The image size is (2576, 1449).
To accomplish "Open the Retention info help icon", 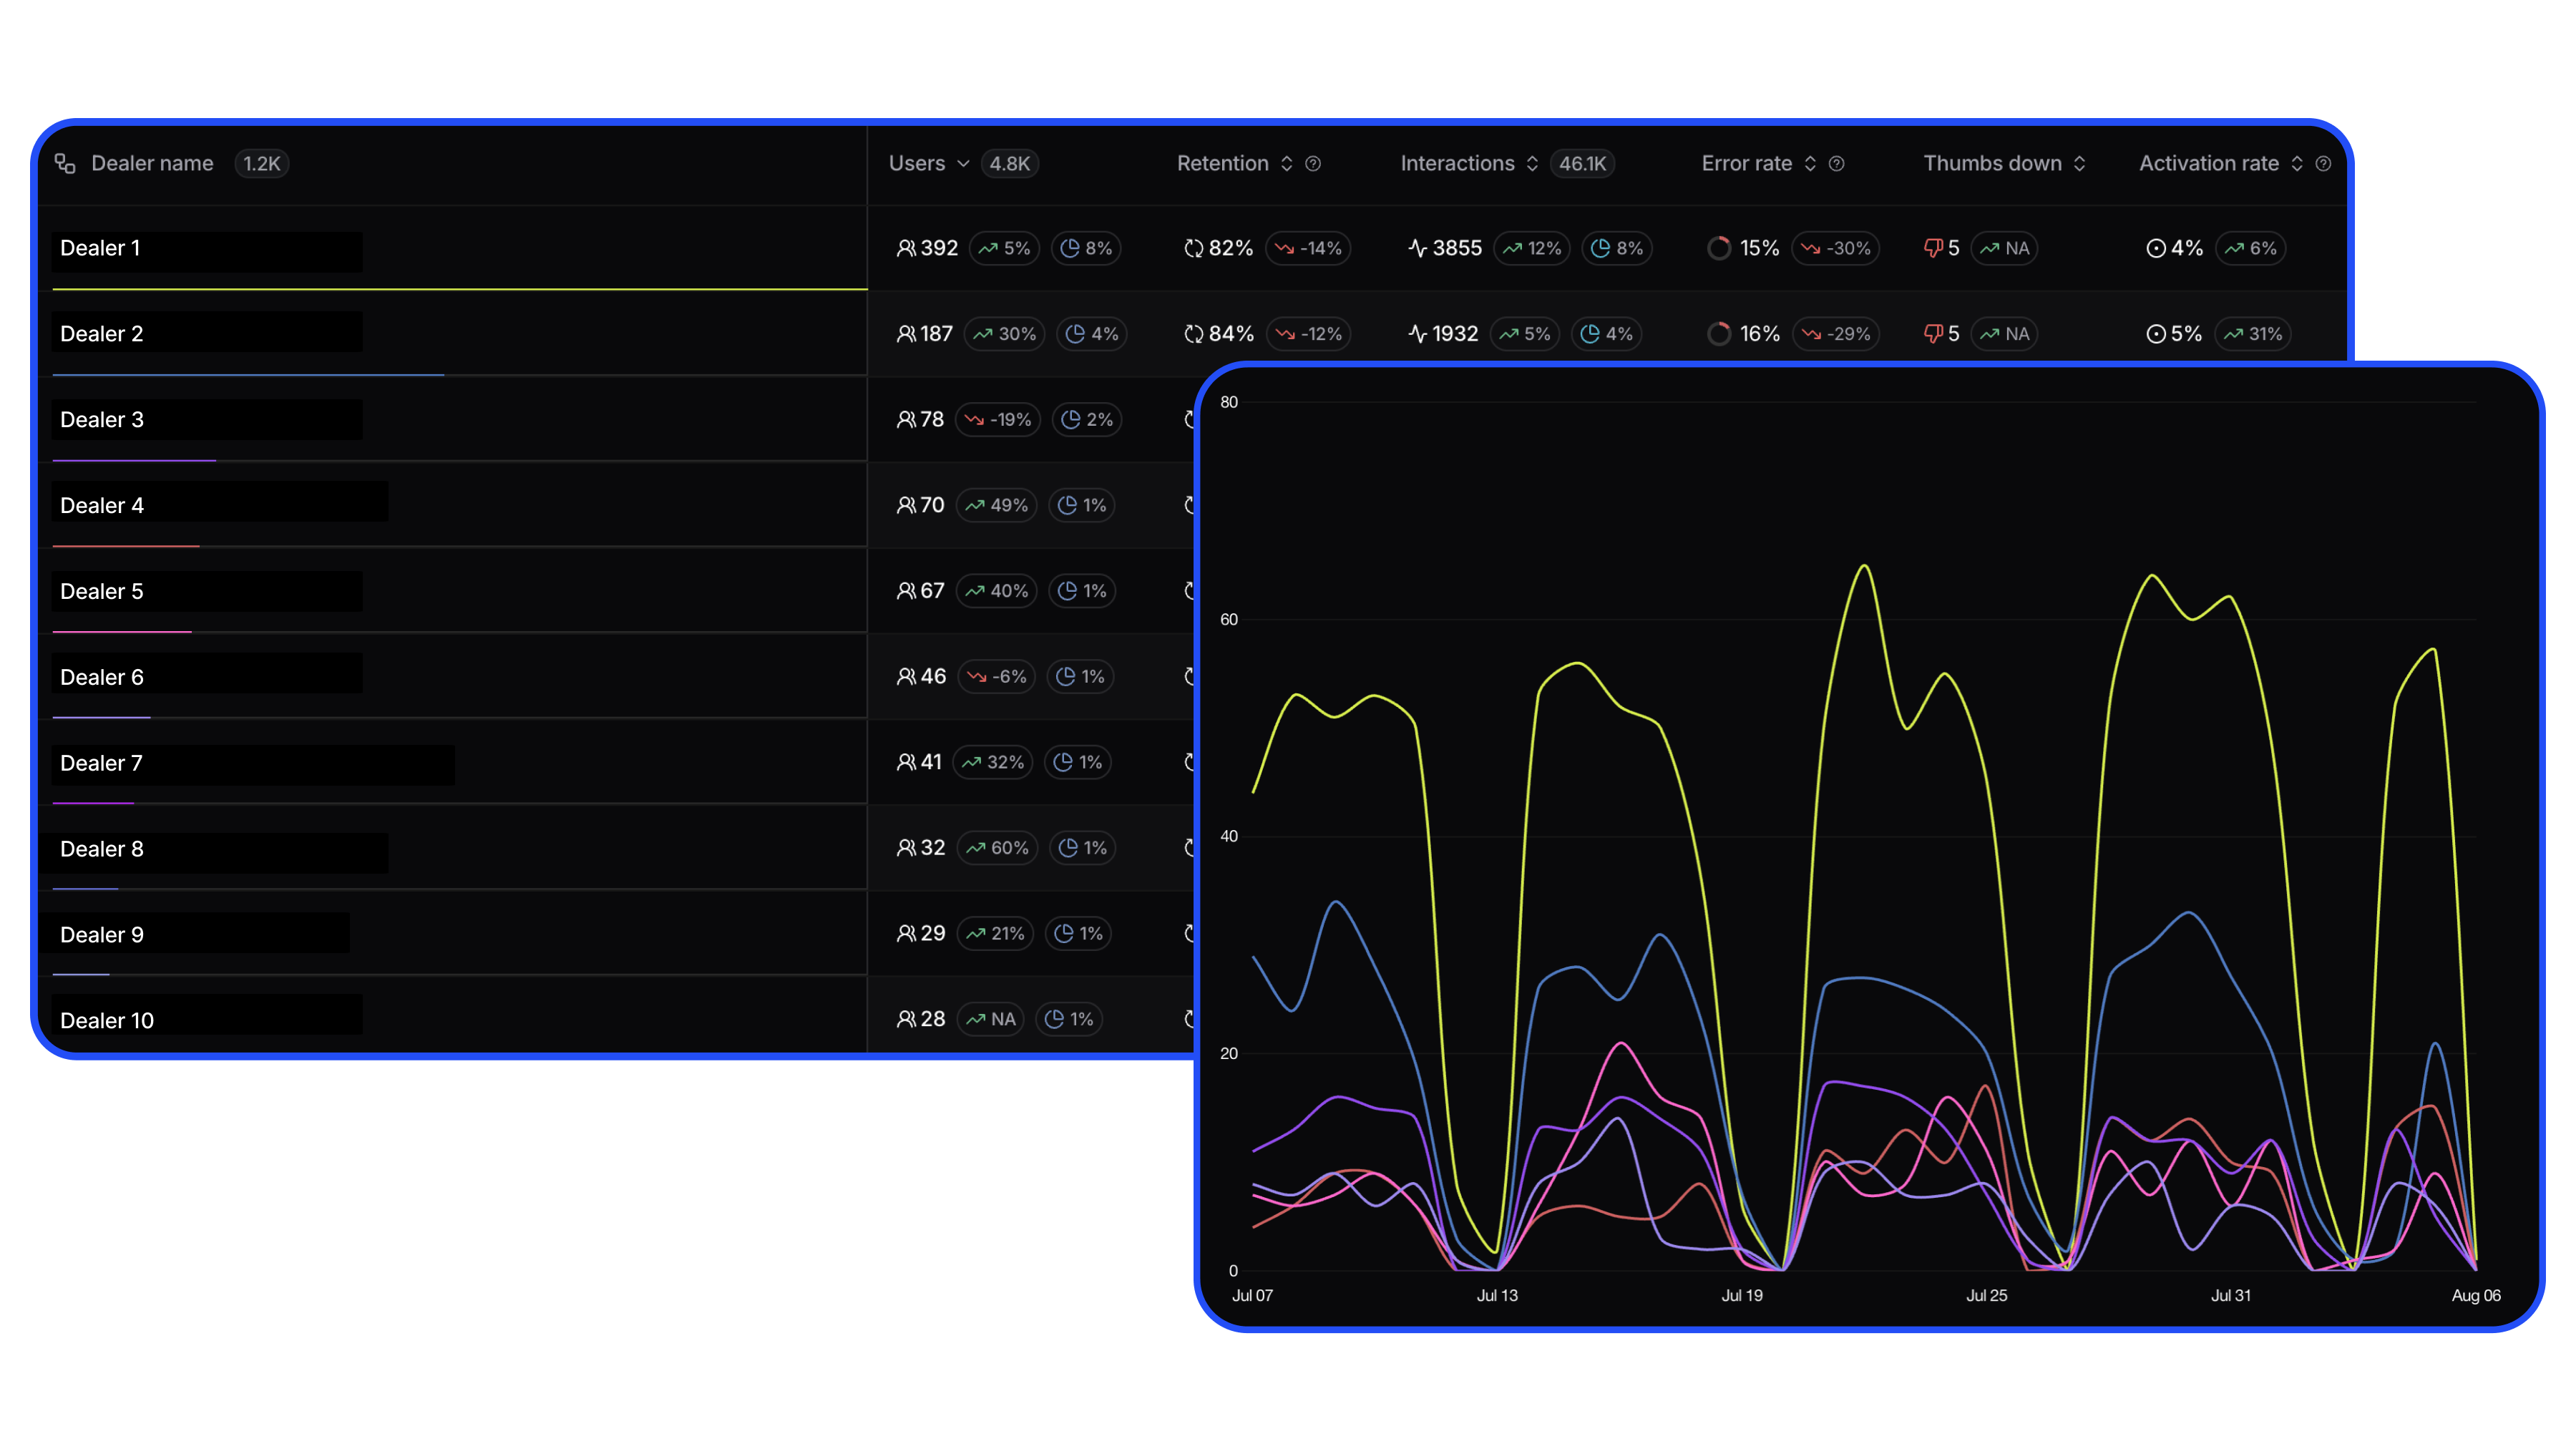I will 1313,163.
